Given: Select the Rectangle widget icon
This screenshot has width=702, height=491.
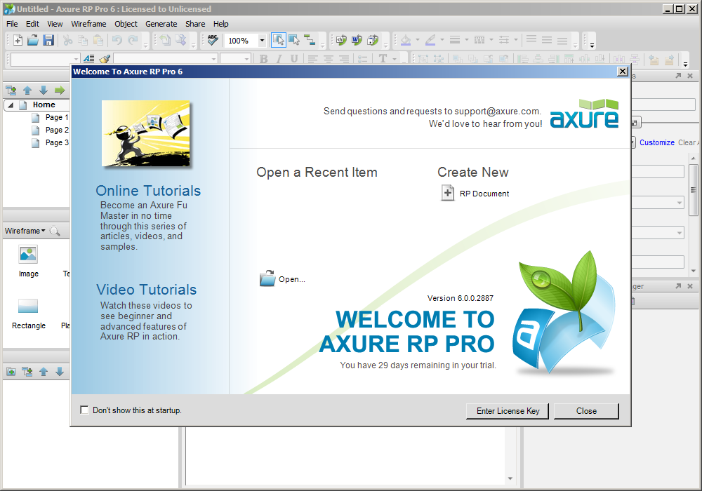Looking at the screenshot, I should click(28, 307).
